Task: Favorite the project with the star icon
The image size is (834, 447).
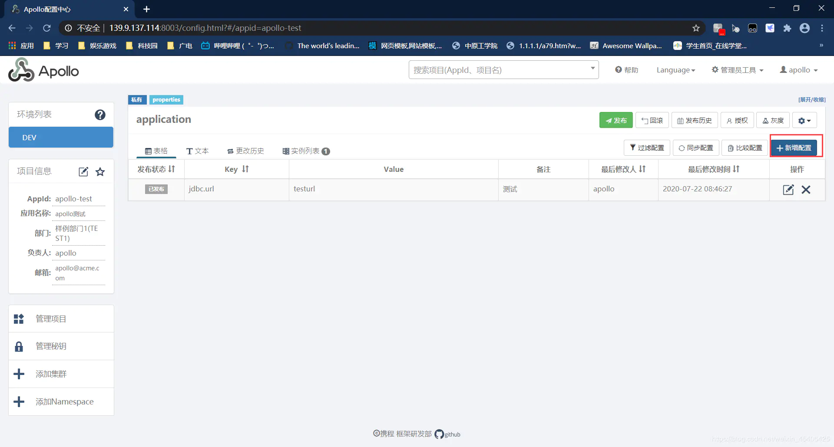Action: pos(100,172)
